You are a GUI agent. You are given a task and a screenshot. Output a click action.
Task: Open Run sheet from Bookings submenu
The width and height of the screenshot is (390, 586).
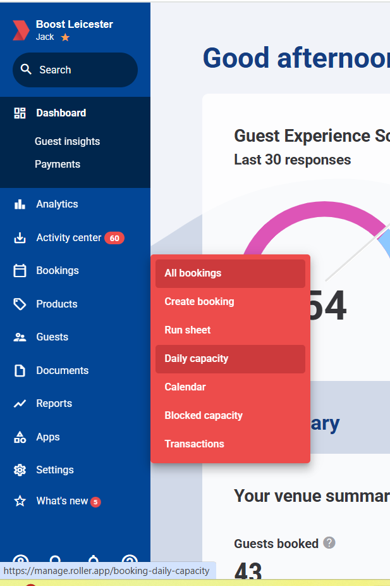coord(230,330)
